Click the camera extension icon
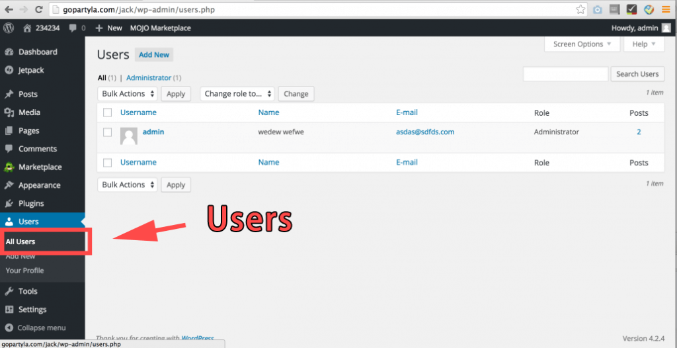677x348 pixels. pos(598,9)
